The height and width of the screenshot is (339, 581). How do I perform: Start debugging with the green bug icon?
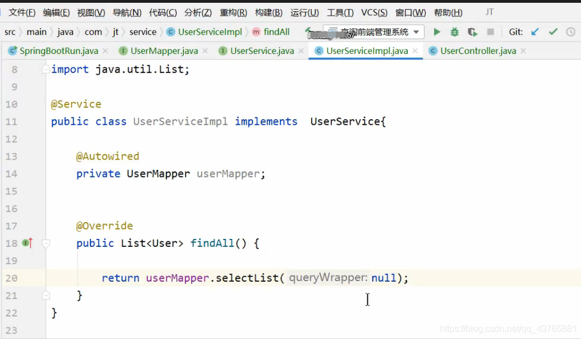[454, 32]
